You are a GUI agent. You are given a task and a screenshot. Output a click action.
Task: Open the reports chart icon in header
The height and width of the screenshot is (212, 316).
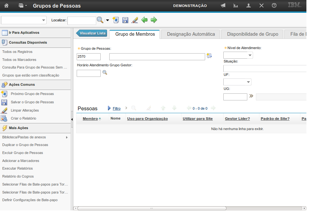click(x=236, y=6)
